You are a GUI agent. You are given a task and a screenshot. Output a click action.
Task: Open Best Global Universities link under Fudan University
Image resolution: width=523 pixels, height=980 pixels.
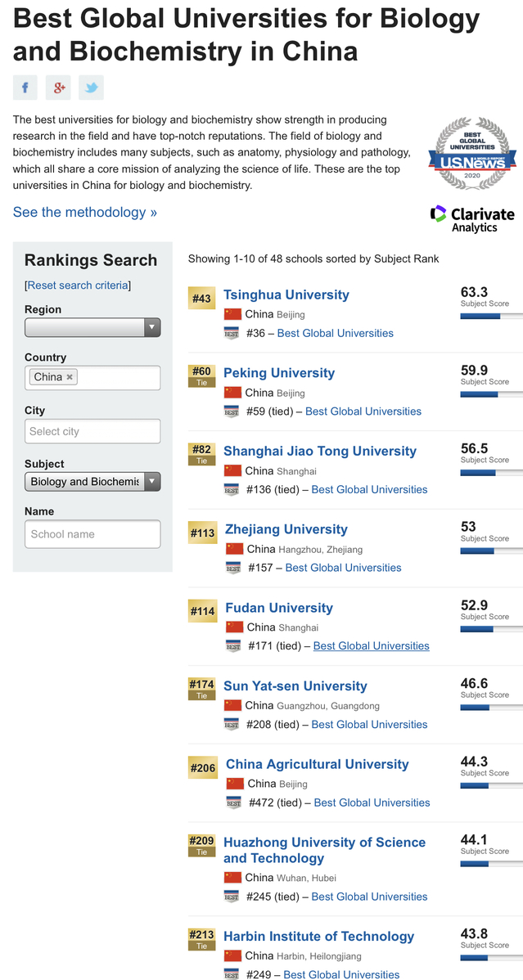click(372, 645)
